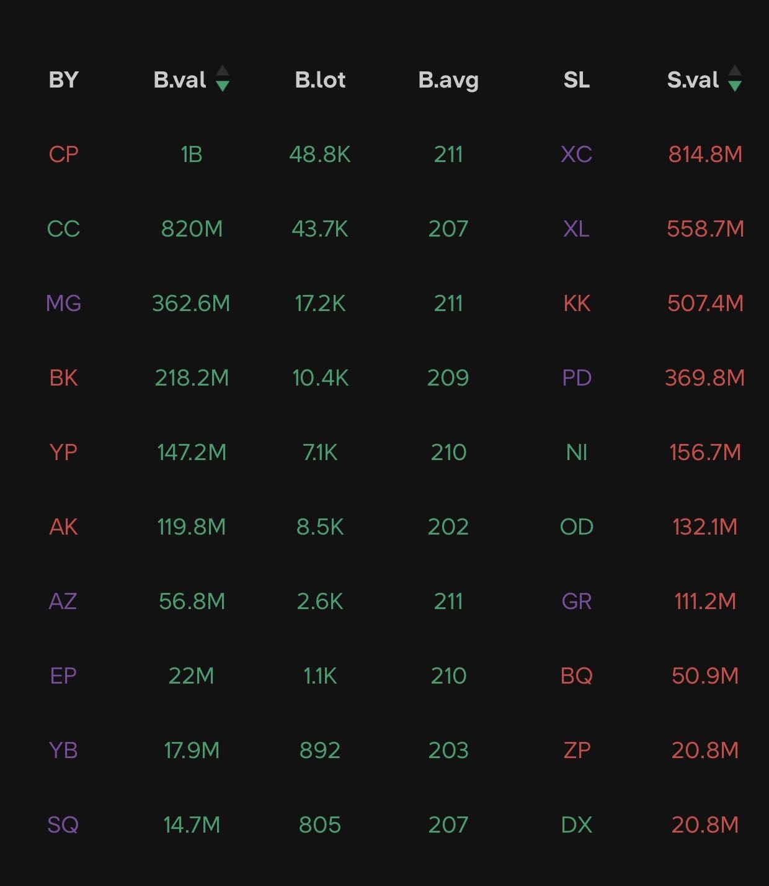Open buyer broker BK
The image size is (769, 886).
click(63, 377)
